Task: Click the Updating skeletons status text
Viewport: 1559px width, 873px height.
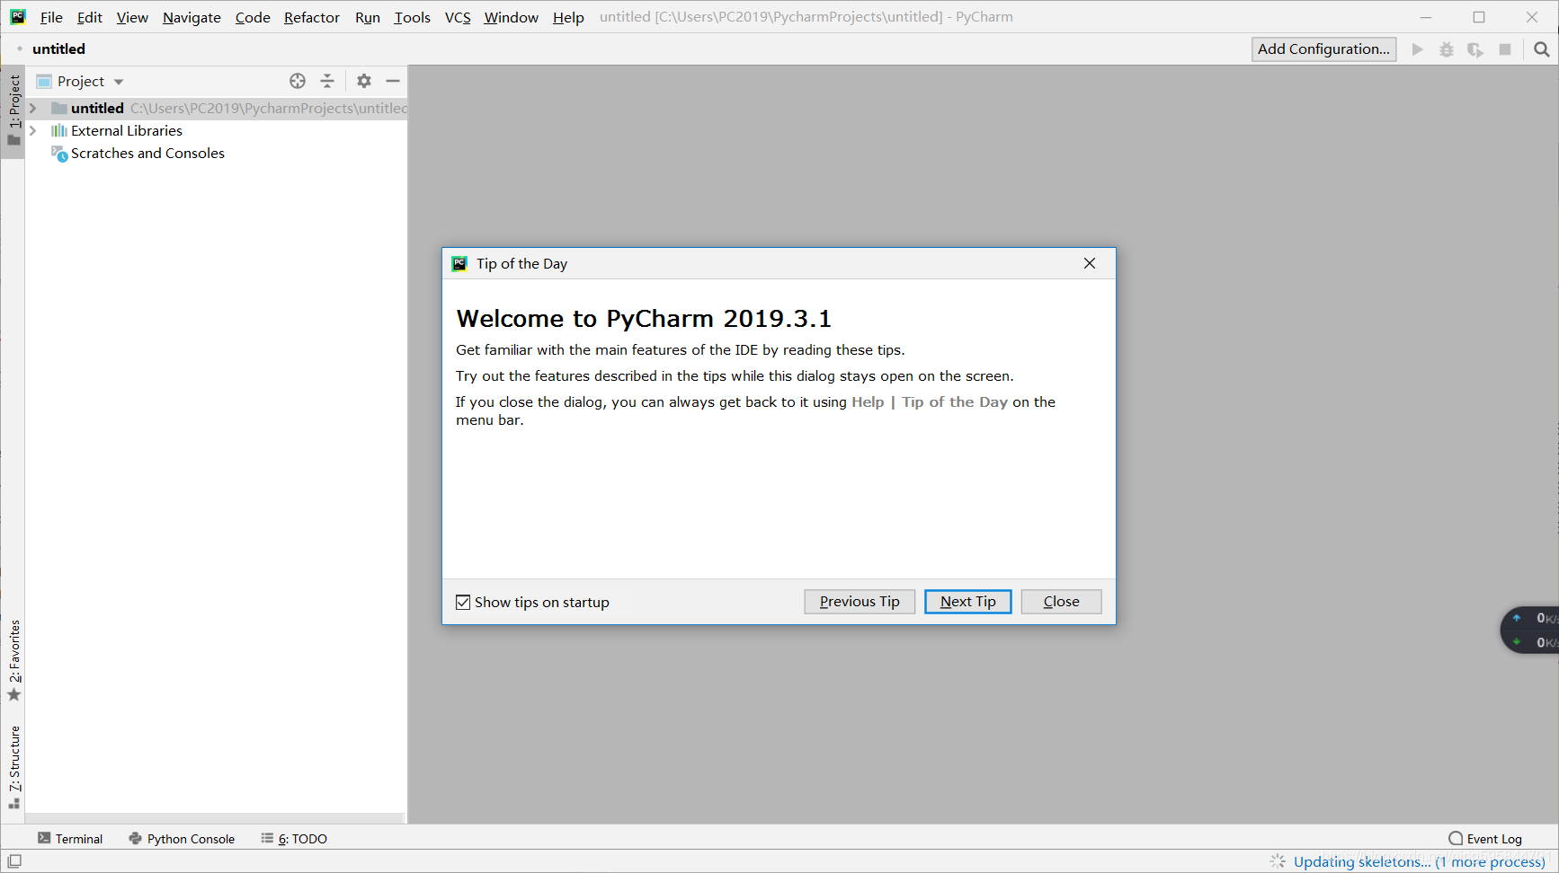Action: (1420, 861)
